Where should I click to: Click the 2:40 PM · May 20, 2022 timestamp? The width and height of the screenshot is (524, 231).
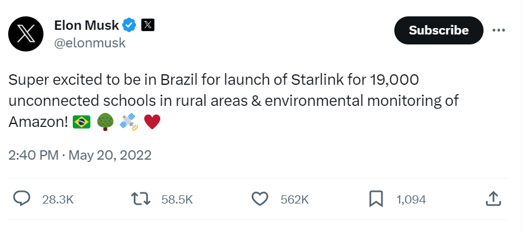(x=80, y=155)
